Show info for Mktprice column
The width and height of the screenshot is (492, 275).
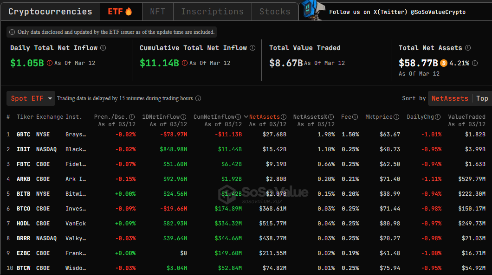(x=396, y=117)
